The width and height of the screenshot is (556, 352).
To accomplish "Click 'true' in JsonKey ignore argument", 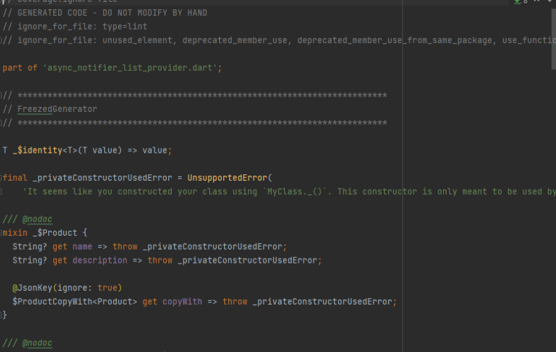I will coord(107,288).
